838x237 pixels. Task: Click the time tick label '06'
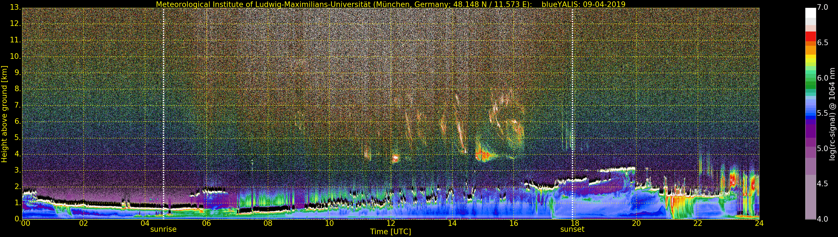(x=207, y=223)
